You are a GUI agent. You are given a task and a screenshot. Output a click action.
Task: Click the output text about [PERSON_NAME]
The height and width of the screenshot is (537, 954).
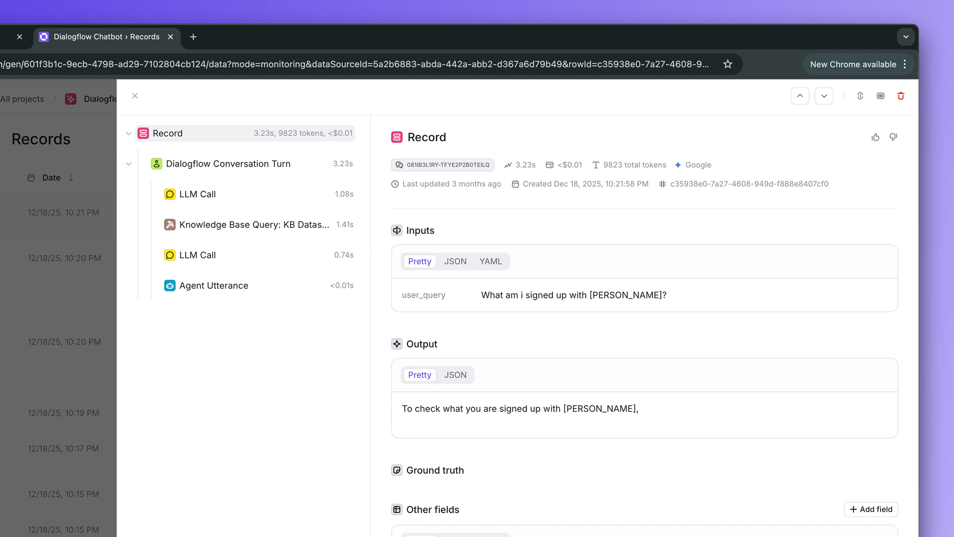point(520,409)
